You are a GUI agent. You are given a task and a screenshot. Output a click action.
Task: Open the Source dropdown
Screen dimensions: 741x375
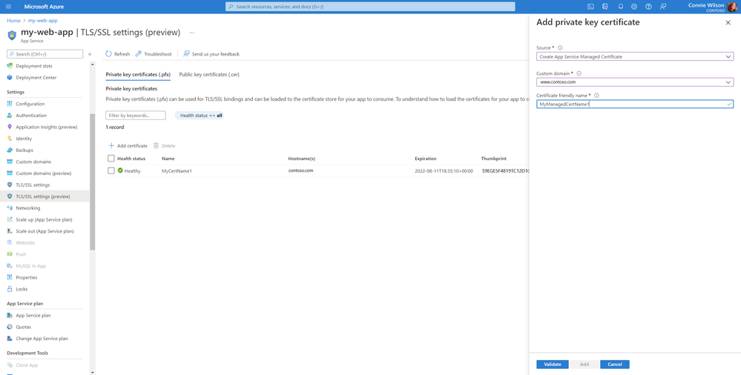[x=635, y=56]
